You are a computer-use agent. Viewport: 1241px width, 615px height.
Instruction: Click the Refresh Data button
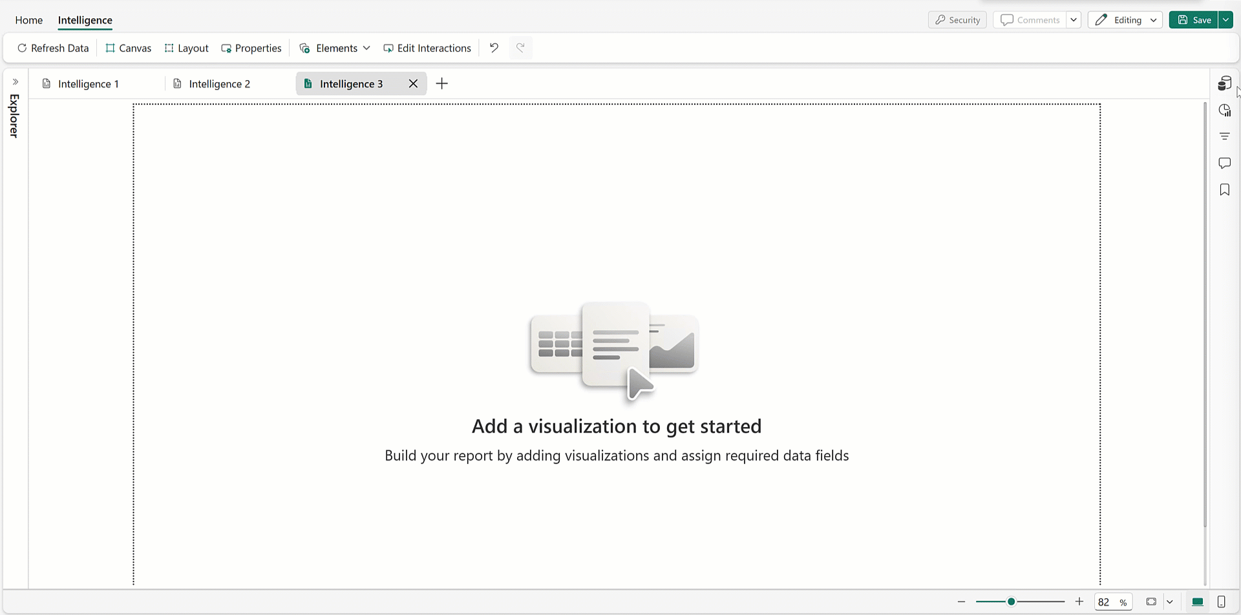tap(53, 48)
